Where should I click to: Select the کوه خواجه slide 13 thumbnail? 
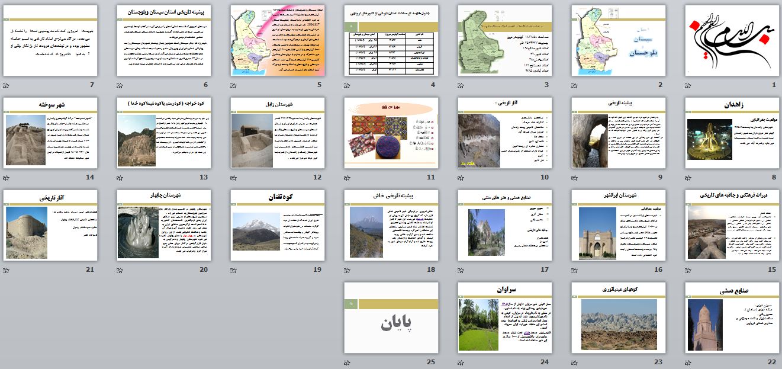tap(163, 133)
